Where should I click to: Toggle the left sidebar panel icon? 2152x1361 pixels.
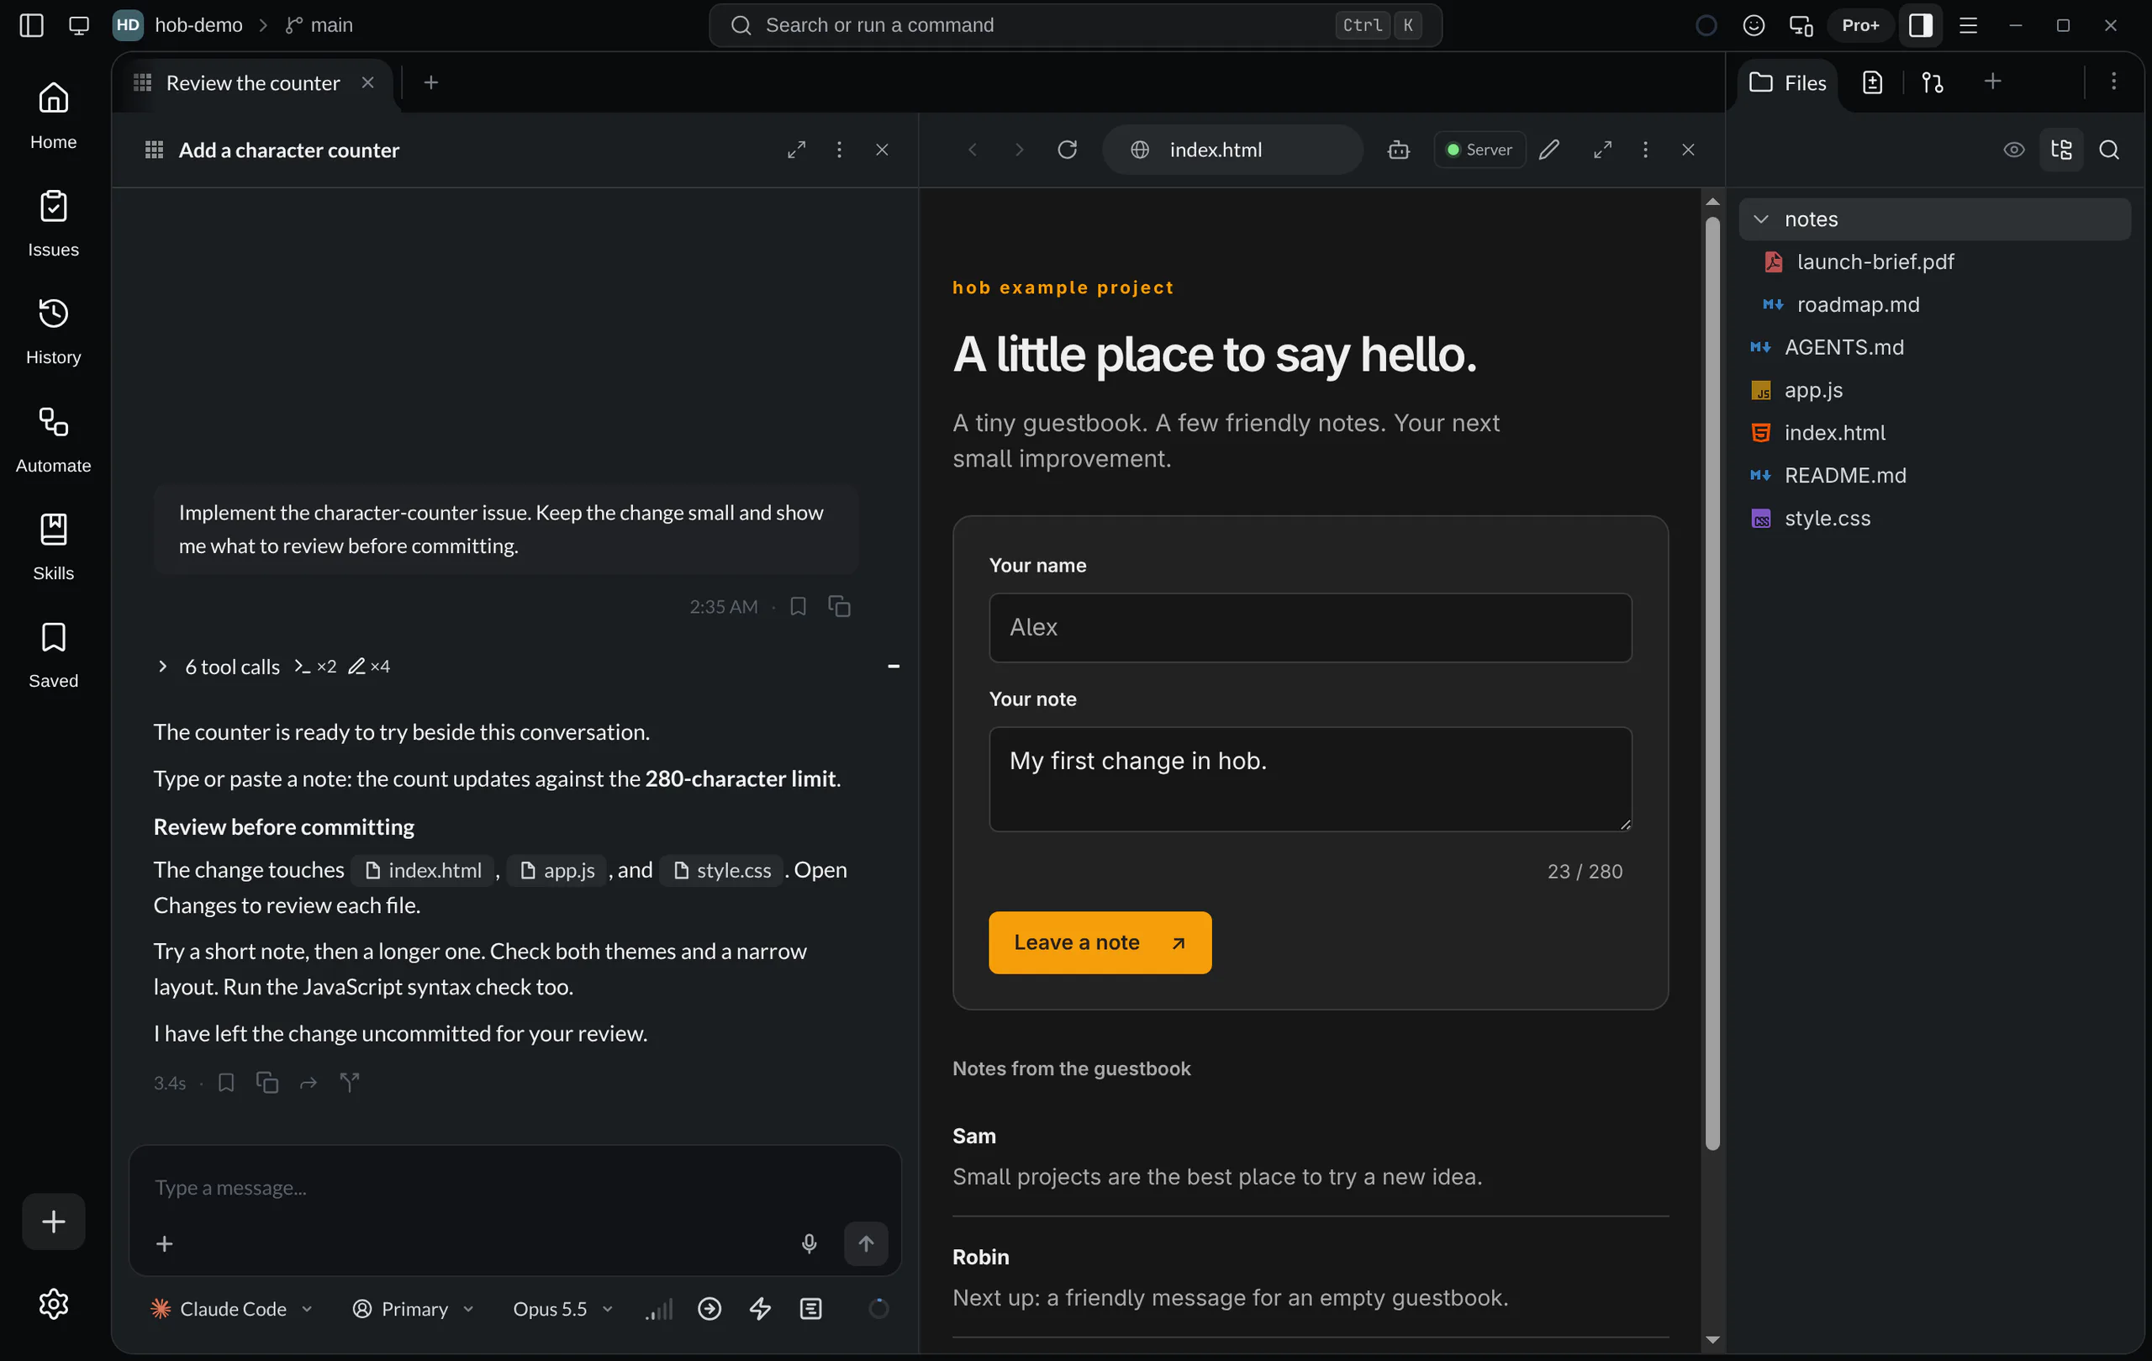(x=31, y=25)
